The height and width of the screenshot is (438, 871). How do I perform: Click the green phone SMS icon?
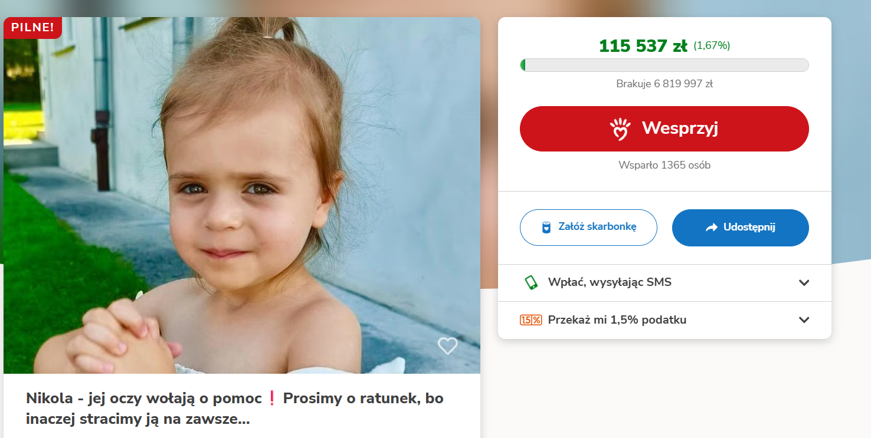click(x=531, y=282)
